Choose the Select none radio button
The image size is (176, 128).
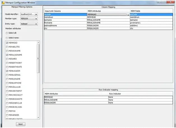7,38
